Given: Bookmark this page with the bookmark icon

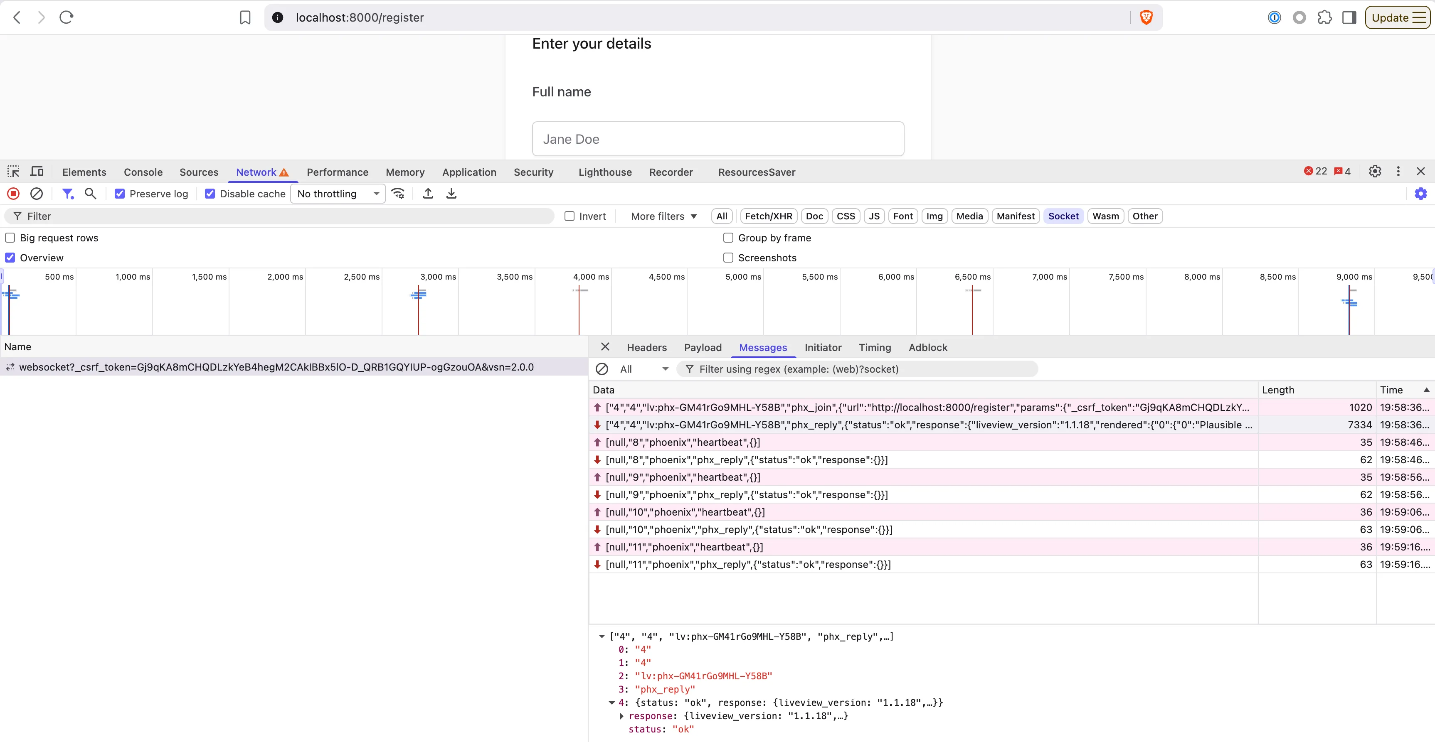Looking at the screenshot, I should click(245, 18).
